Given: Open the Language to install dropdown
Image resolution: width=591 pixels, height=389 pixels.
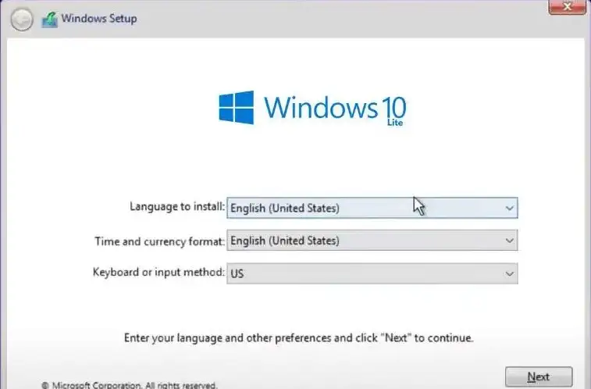Looking at the screenshot, I should pos(372,208).
